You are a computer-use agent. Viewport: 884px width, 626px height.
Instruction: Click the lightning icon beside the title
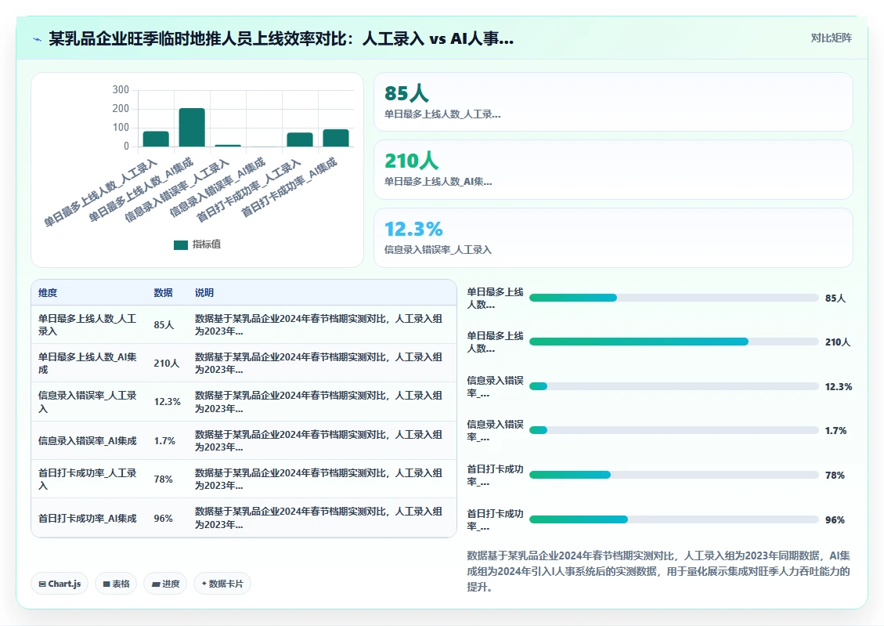[38, 39]
